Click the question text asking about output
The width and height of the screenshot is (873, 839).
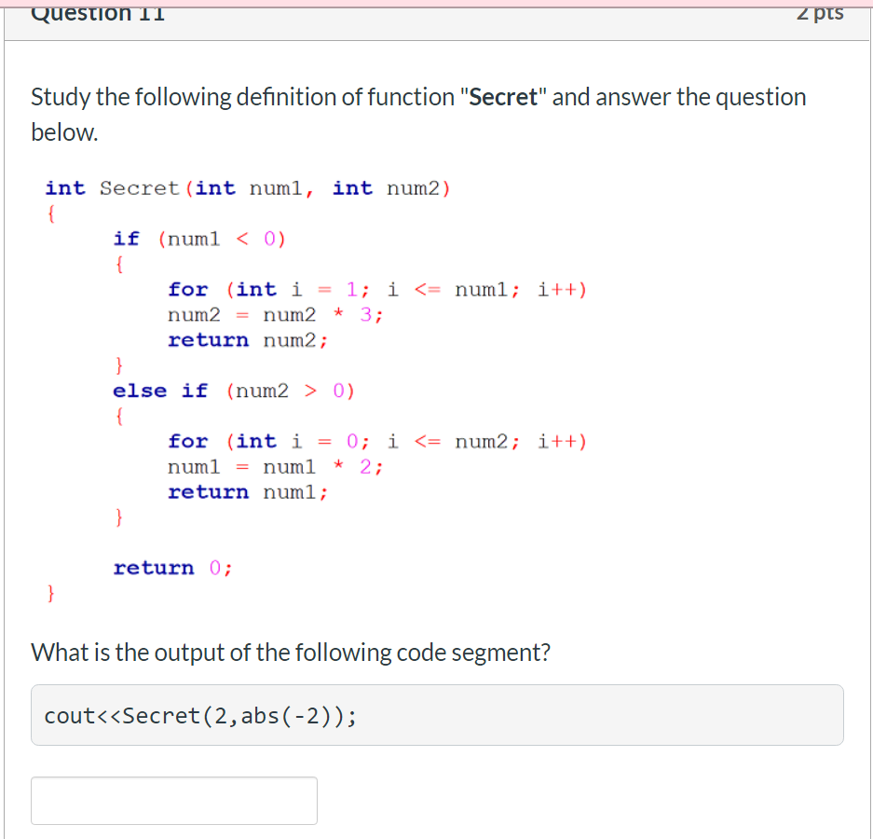(x=290, y=652)
